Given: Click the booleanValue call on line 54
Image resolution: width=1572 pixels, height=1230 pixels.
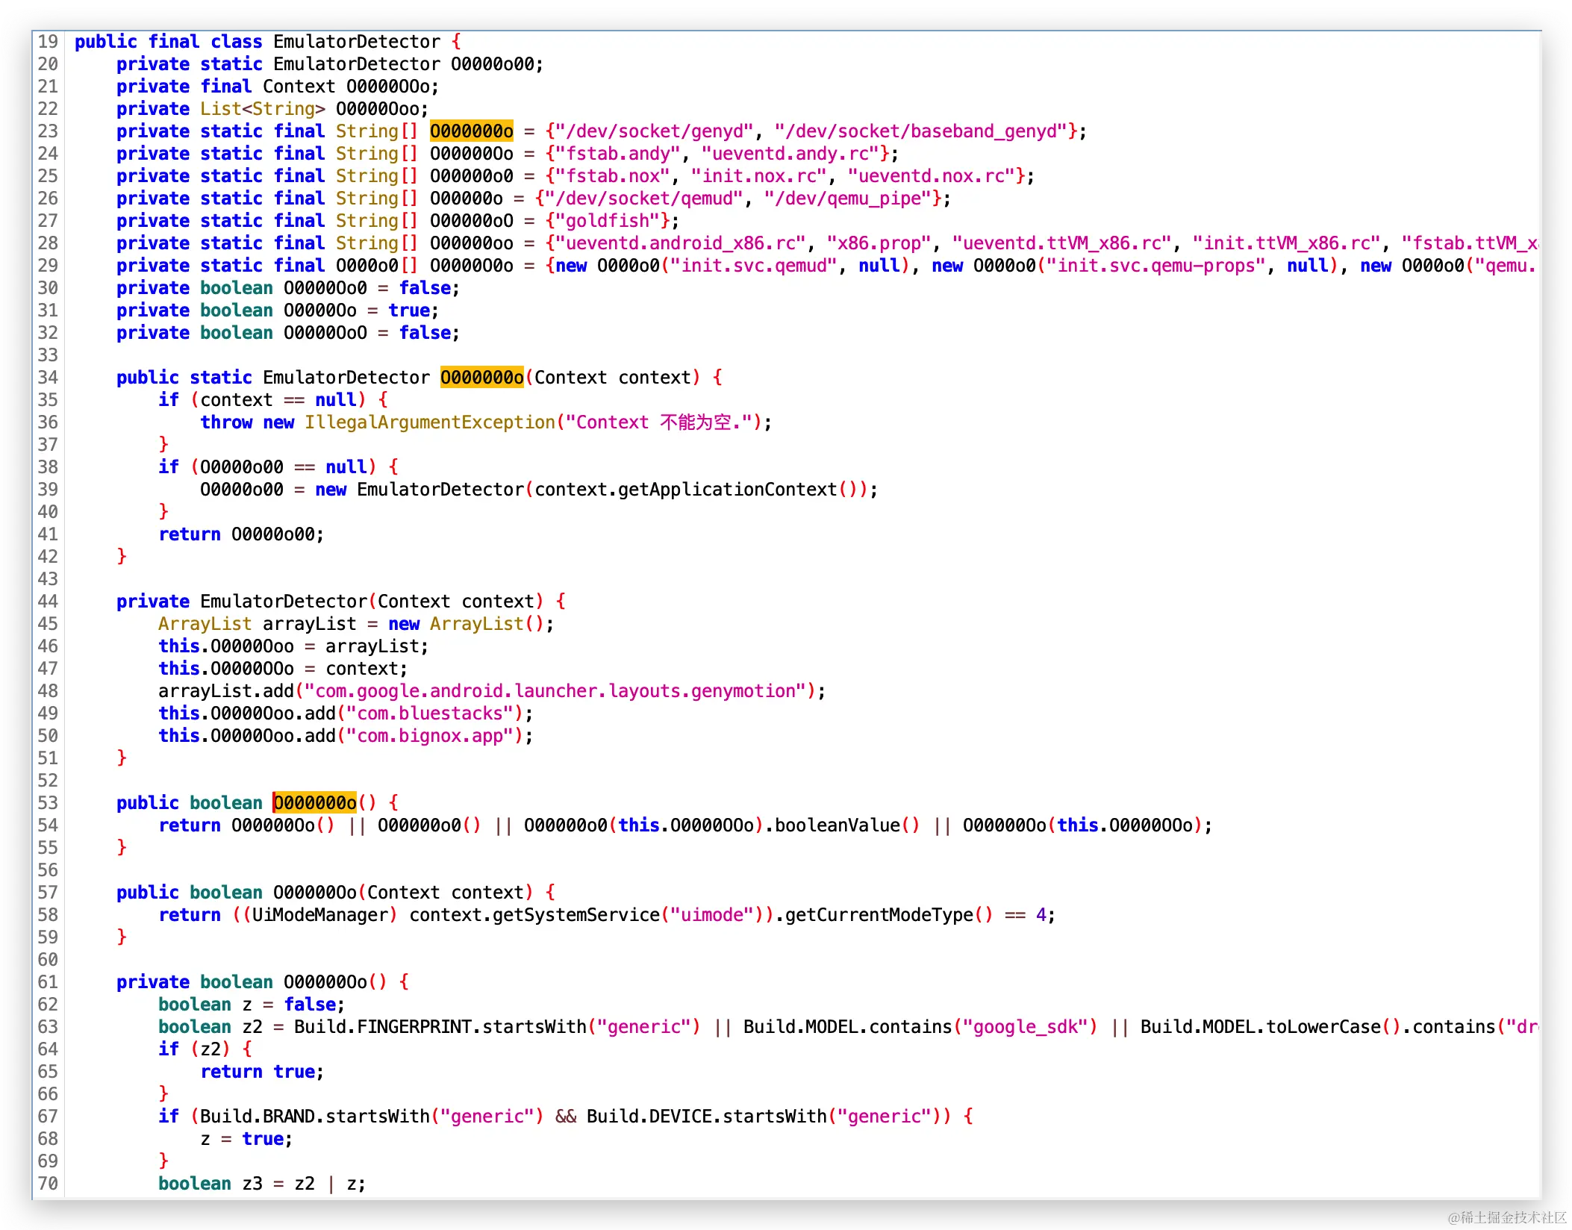Looking at the screenshot, I should 837,825.
